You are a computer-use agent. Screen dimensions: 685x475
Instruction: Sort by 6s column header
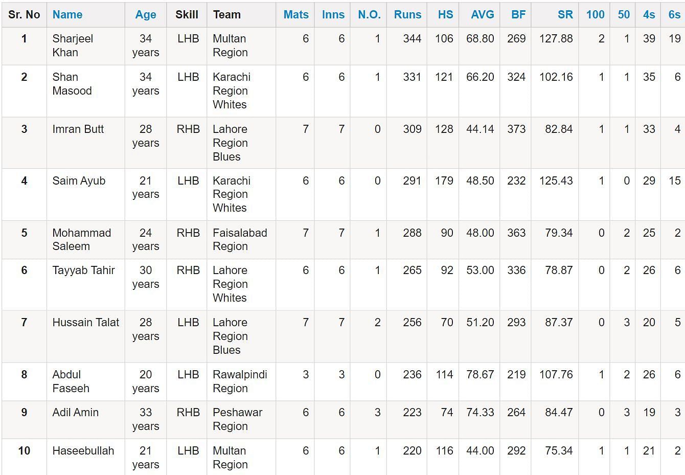coord(674,15)
